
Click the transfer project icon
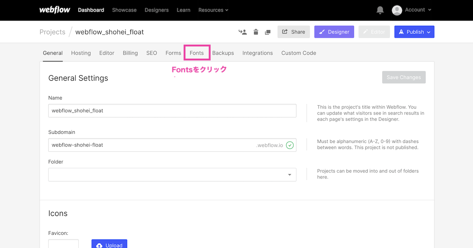coord(242,32)
